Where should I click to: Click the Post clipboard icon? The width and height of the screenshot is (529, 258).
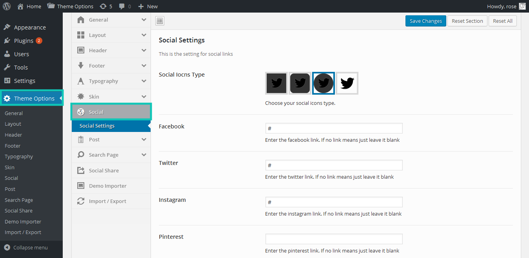(81, 139)
